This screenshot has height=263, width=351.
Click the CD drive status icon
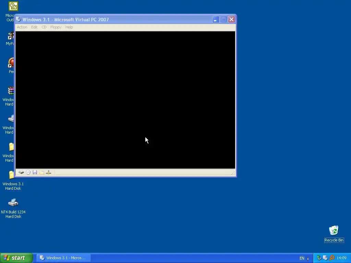pyautogui.click(x=28, y=172)
